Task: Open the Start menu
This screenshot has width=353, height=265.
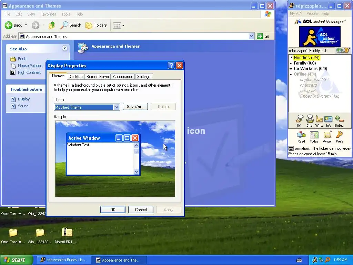Action: click(x=16, y=260)
